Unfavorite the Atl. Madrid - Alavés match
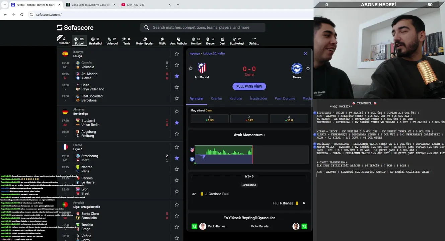This screenshot has height=241, width=445. pyautogui.click(x=177, y=76)
